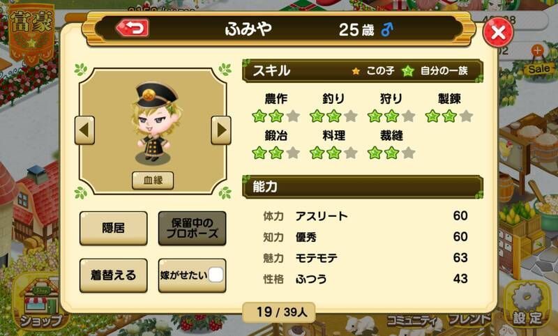Image resolution: width=558 pixels, height=336 pixels.
Task: Click the Sale tag icon
Action: click(538, 68)
